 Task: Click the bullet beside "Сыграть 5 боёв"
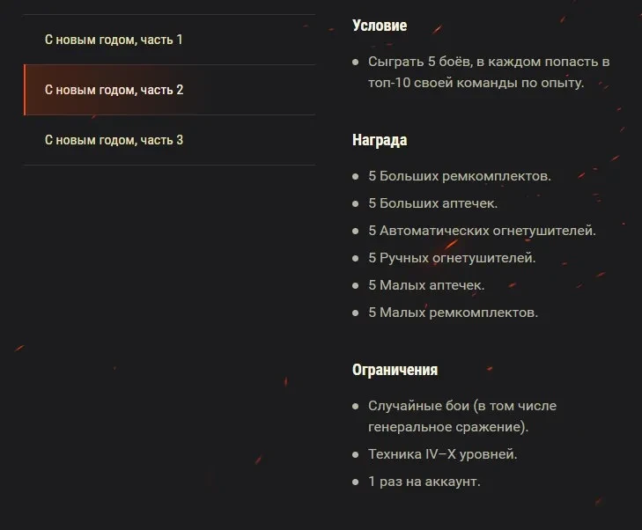356,63
